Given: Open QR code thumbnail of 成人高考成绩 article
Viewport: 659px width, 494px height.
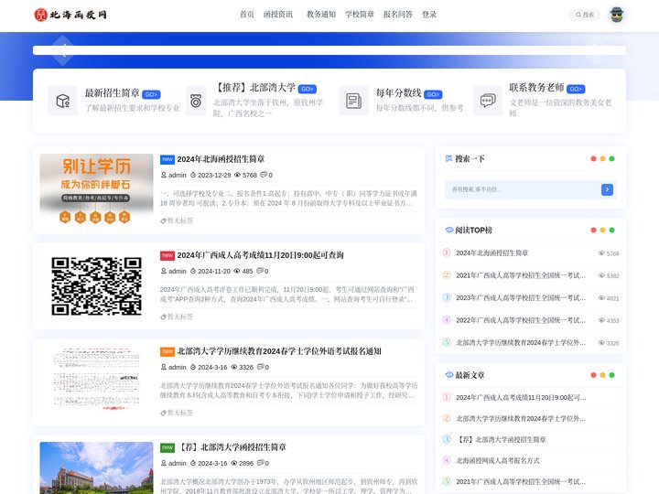Looking at the screenshot, I should pyautogui.click(x=96, y=286).
